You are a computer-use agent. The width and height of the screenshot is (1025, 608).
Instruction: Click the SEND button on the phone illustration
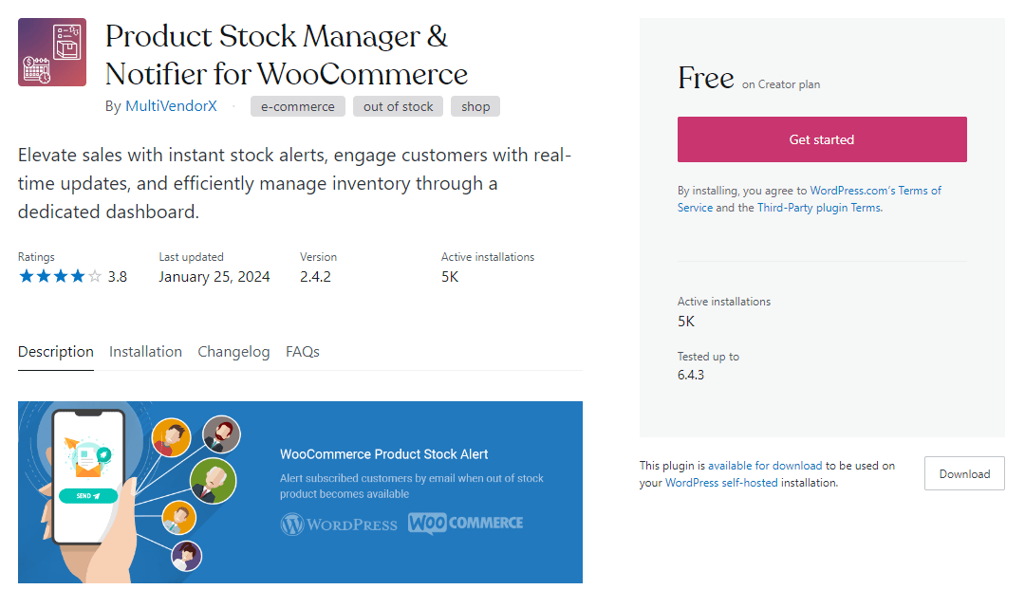(87, 496)
